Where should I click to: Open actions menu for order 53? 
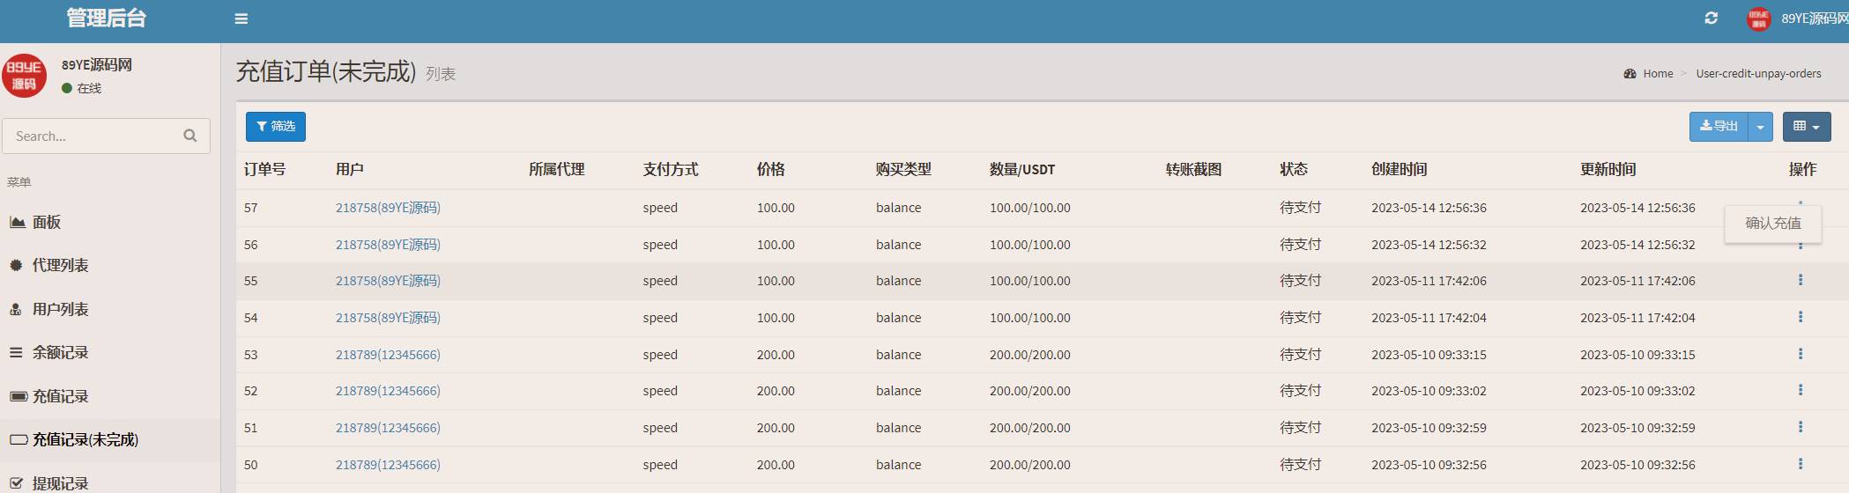point(1800,354)
